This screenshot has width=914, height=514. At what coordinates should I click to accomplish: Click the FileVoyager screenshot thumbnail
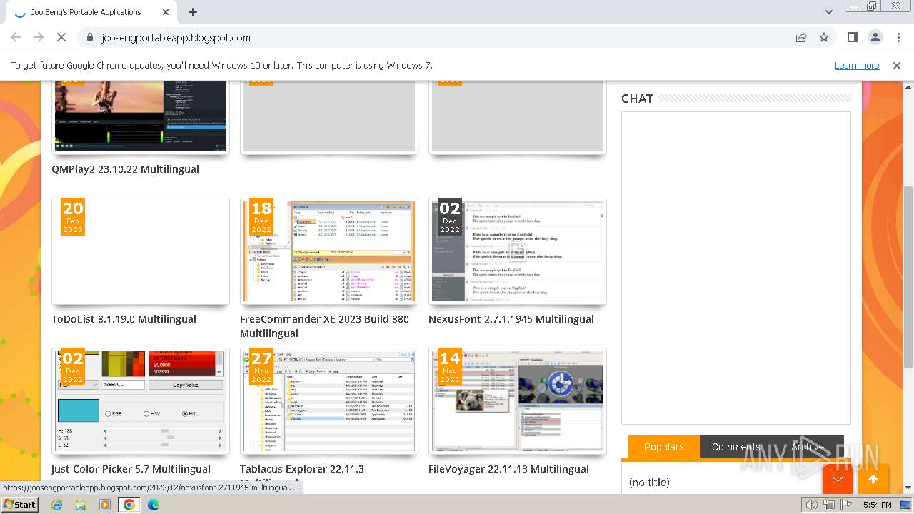tap(518, 401)
